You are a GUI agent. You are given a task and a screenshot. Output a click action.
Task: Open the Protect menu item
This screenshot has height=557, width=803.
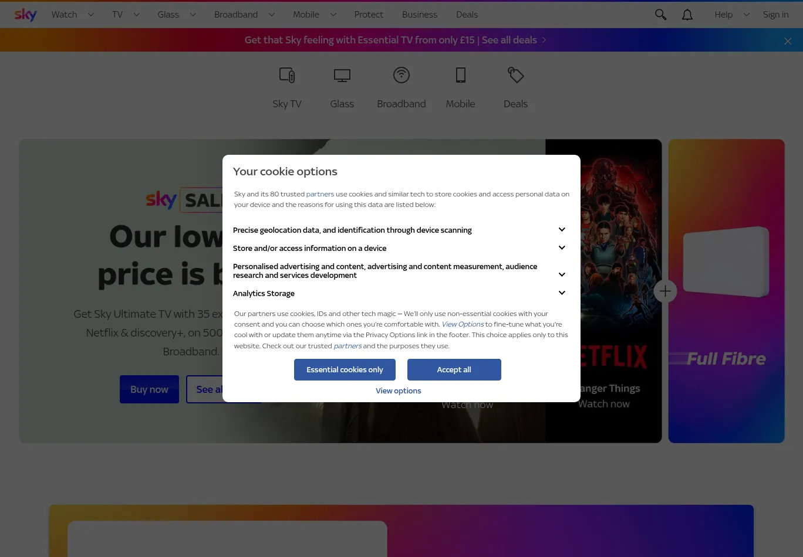click(369, 15)
